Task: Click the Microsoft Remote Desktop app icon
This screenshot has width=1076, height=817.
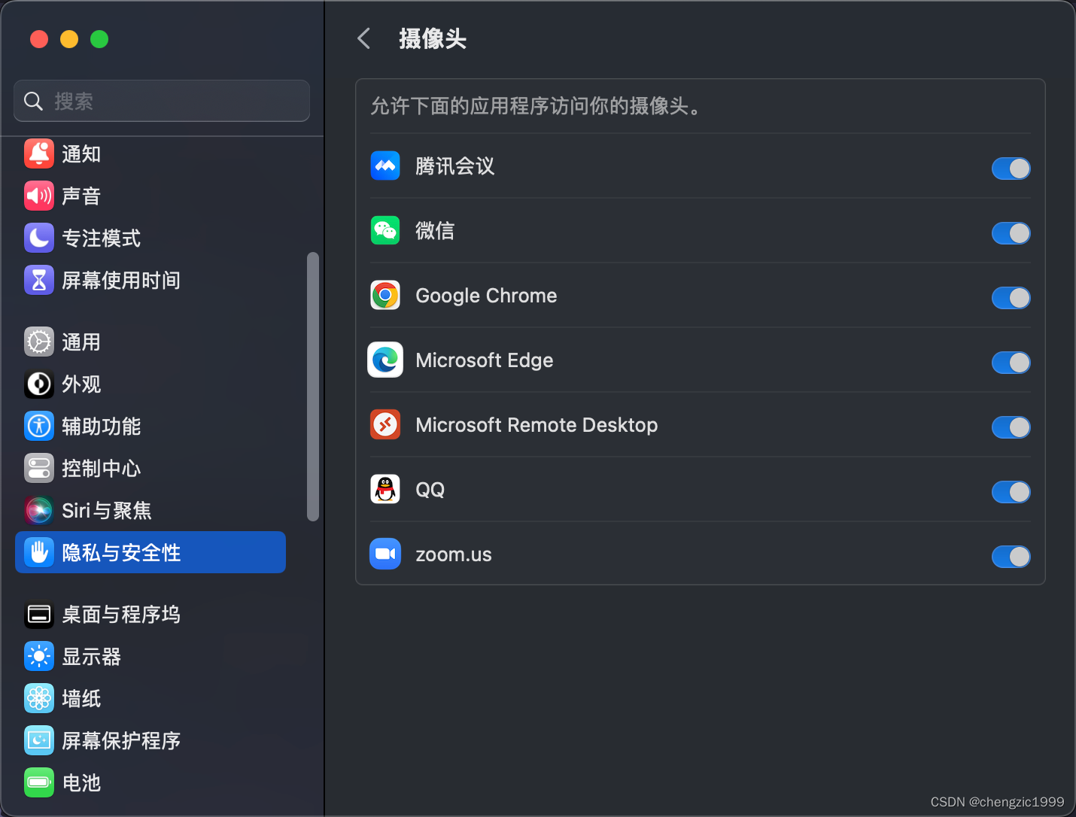Action: coord(385,424)
